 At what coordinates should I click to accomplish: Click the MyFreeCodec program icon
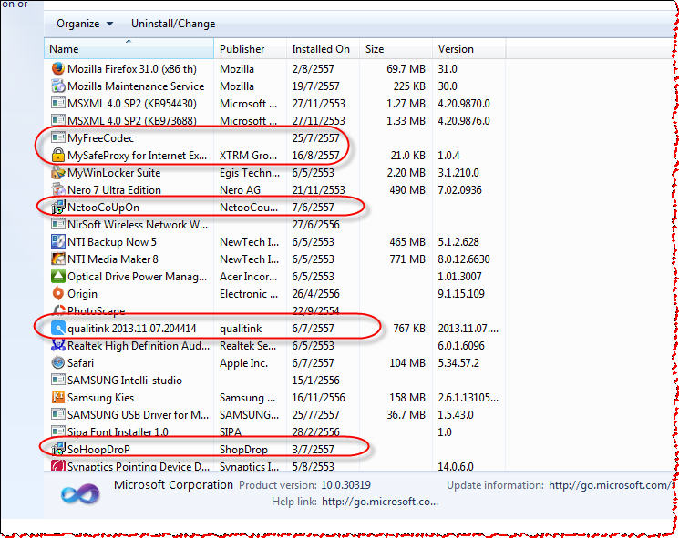pyautogui.click(x=58, y=138)
